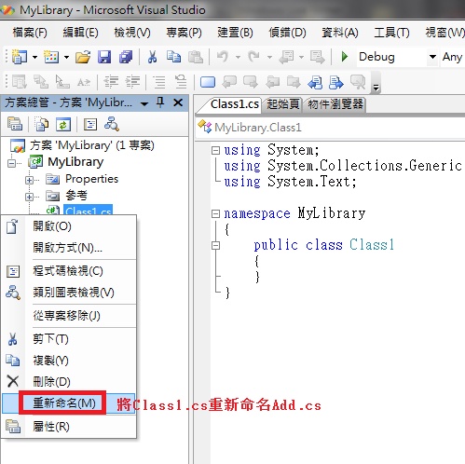Choose 刪除(D) from the context menu
This screenshot has height=464, width=465.
69,382
